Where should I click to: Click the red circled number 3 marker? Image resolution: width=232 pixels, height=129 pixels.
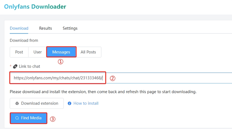point(53,118)
